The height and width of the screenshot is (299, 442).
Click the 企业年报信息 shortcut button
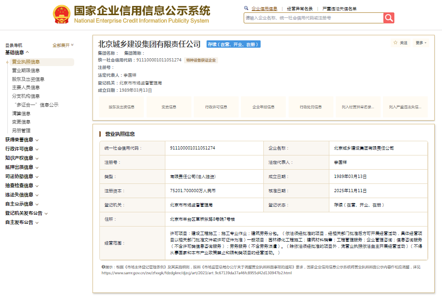(263, 107)
